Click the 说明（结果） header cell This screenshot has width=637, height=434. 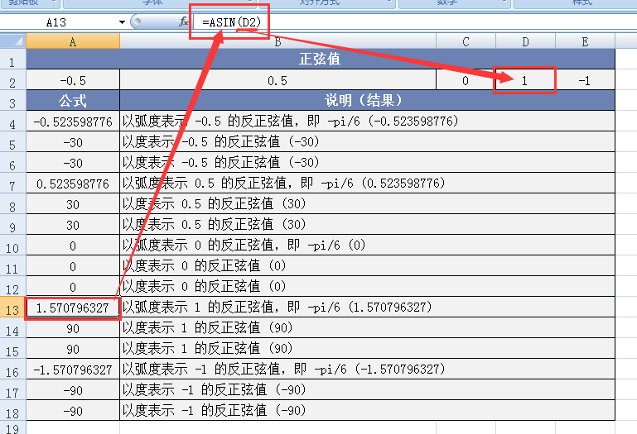point(367,101)
